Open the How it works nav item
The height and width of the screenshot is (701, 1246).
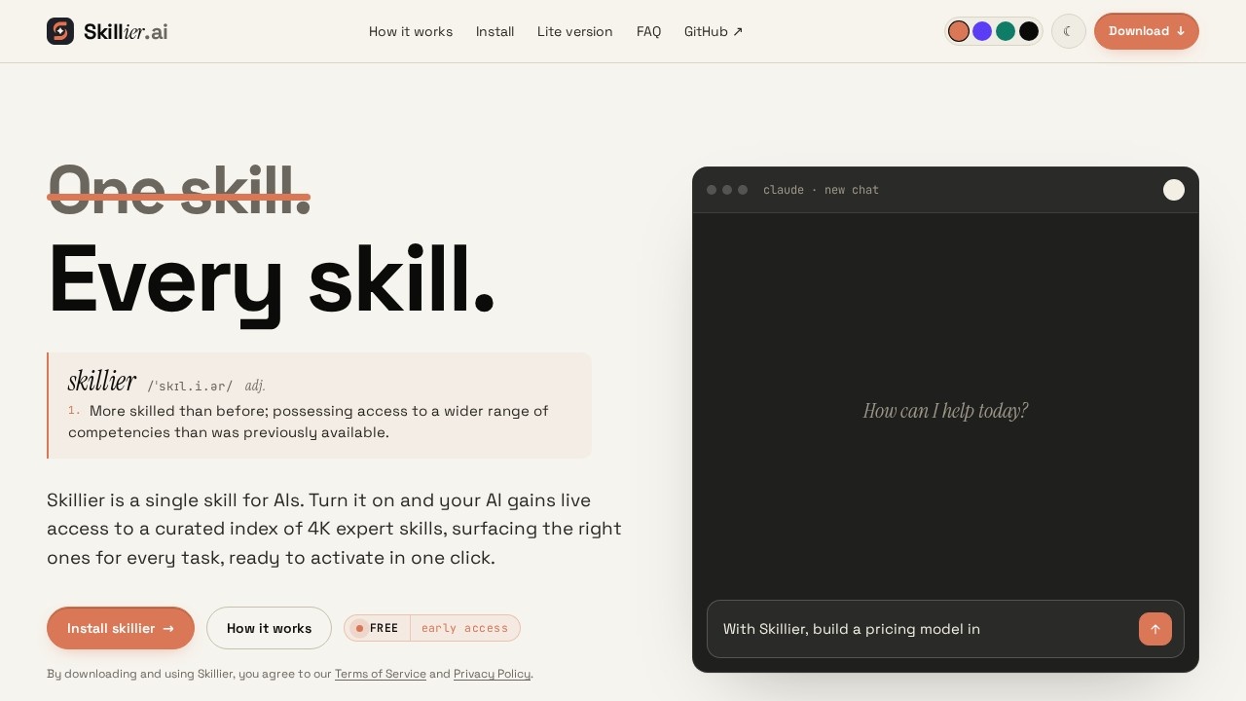[411, 31]
